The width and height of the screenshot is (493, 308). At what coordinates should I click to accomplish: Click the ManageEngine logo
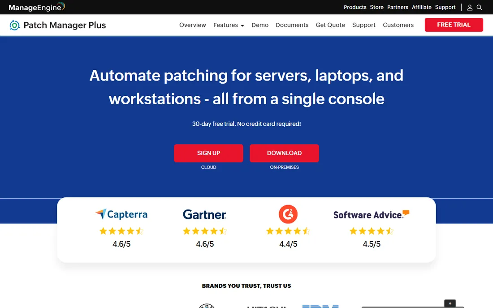click(37, 7)
